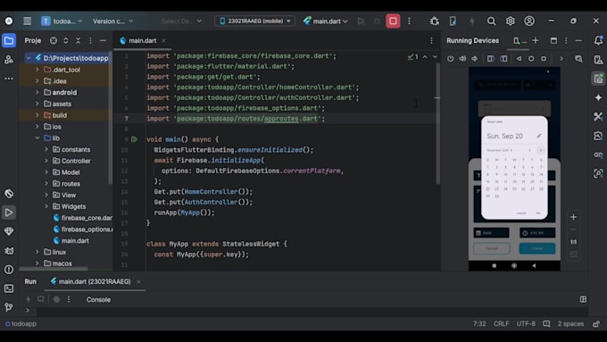The image size is (607, 342).
Task: Switch to main.dart editor tab
Action: [143, 40]
